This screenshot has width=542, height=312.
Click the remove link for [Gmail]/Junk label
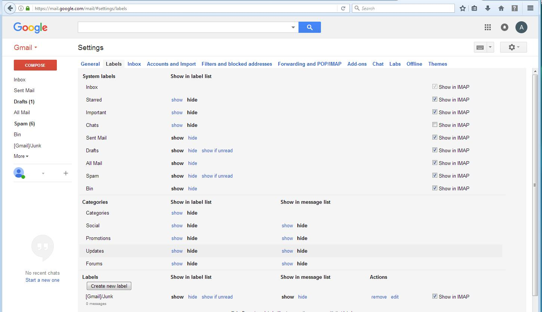click(x=379, y=297)
